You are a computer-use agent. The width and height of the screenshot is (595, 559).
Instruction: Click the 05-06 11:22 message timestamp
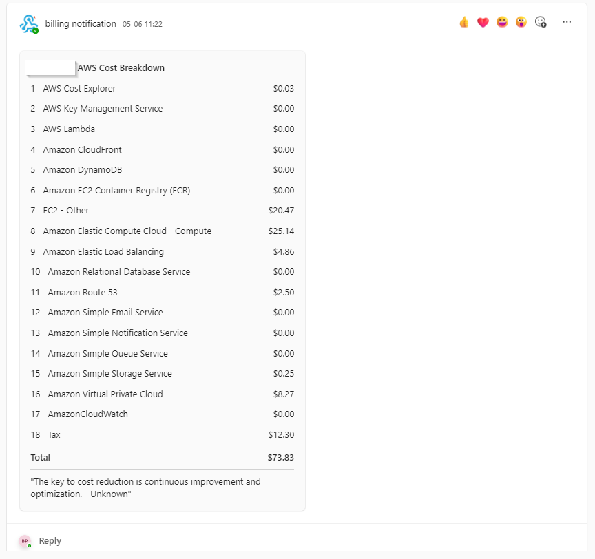(143, 24)
